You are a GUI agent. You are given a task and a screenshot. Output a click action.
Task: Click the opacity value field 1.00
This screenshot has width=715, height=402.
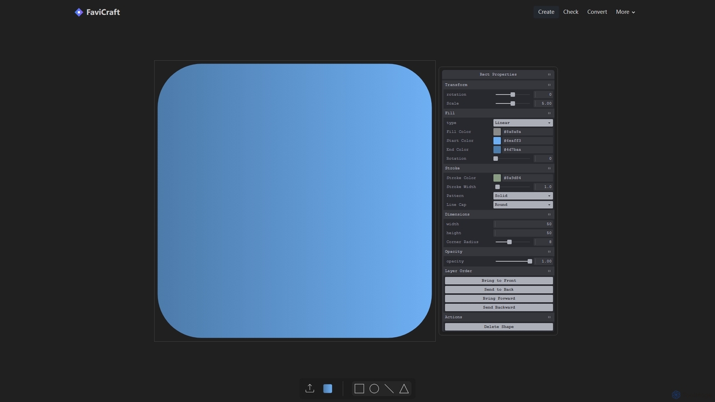click(x=544, y=261)
